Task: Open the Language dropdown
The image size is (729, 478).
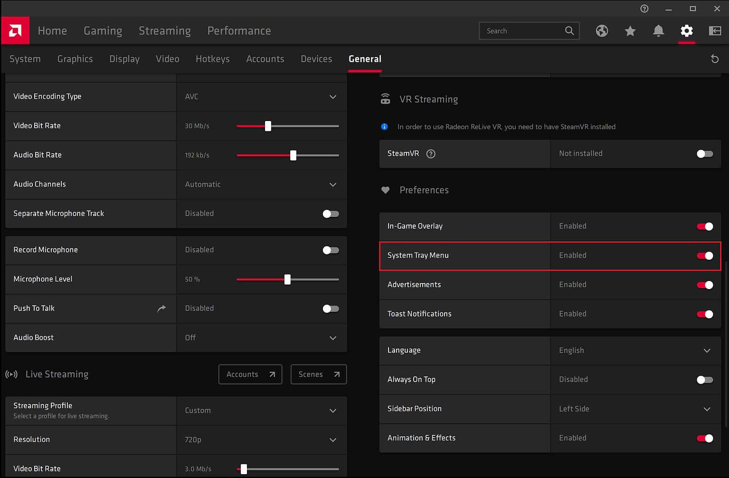Action: click(706, 350)
